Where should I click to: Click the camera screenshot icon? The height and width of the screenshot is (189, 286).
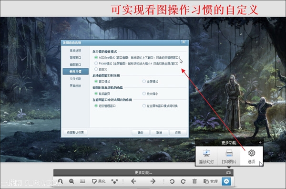point(228,173)
